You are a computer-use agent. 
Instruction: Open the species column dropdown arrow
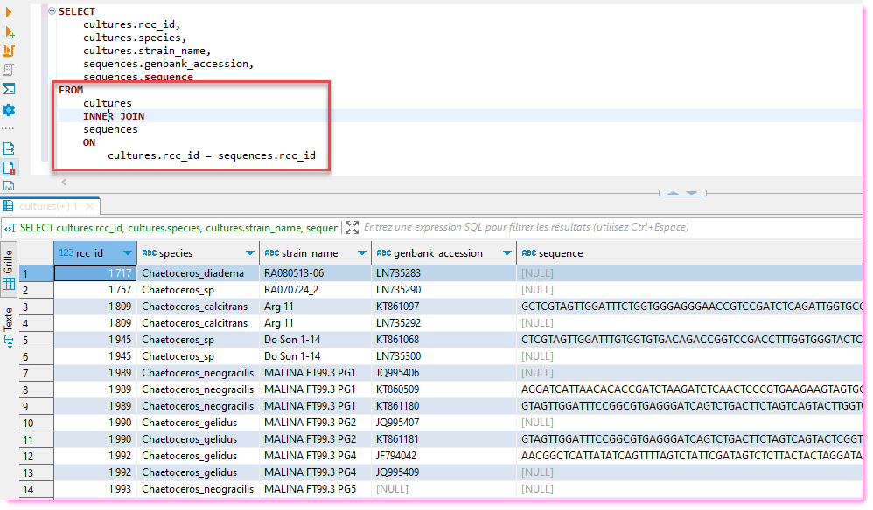248,253
